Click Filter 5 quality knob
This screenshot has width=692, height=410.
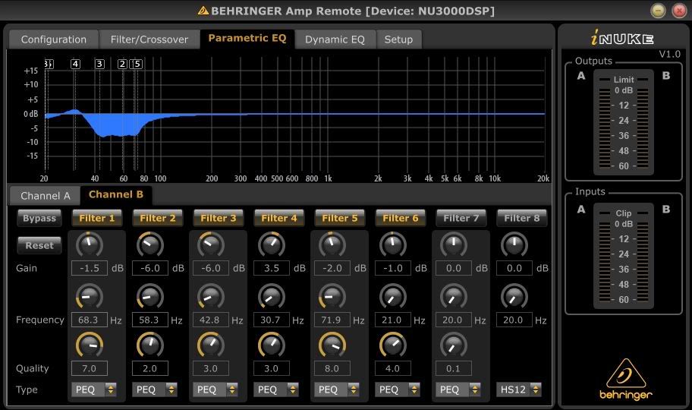[x=332, y=345]
